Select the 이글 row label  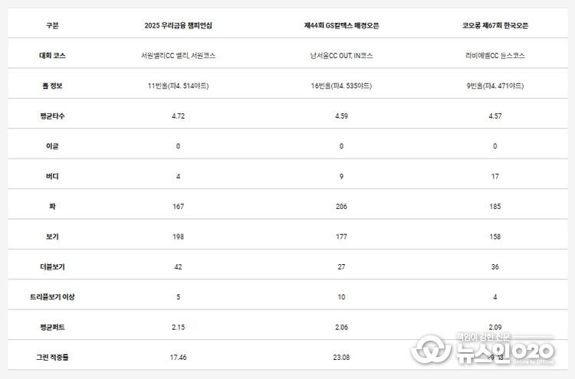52,145
